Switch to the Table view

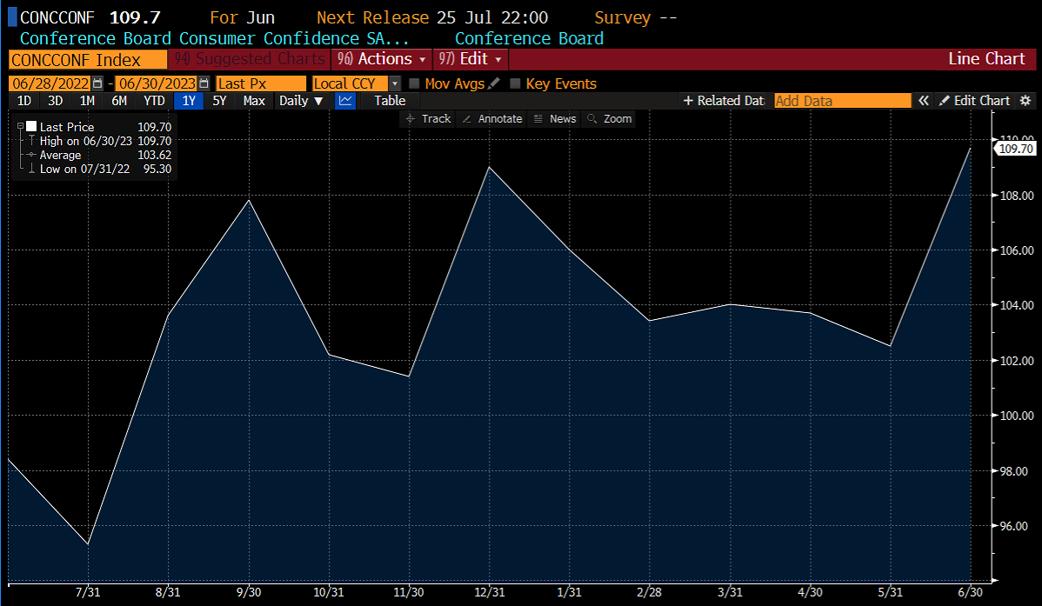(390, 101)
